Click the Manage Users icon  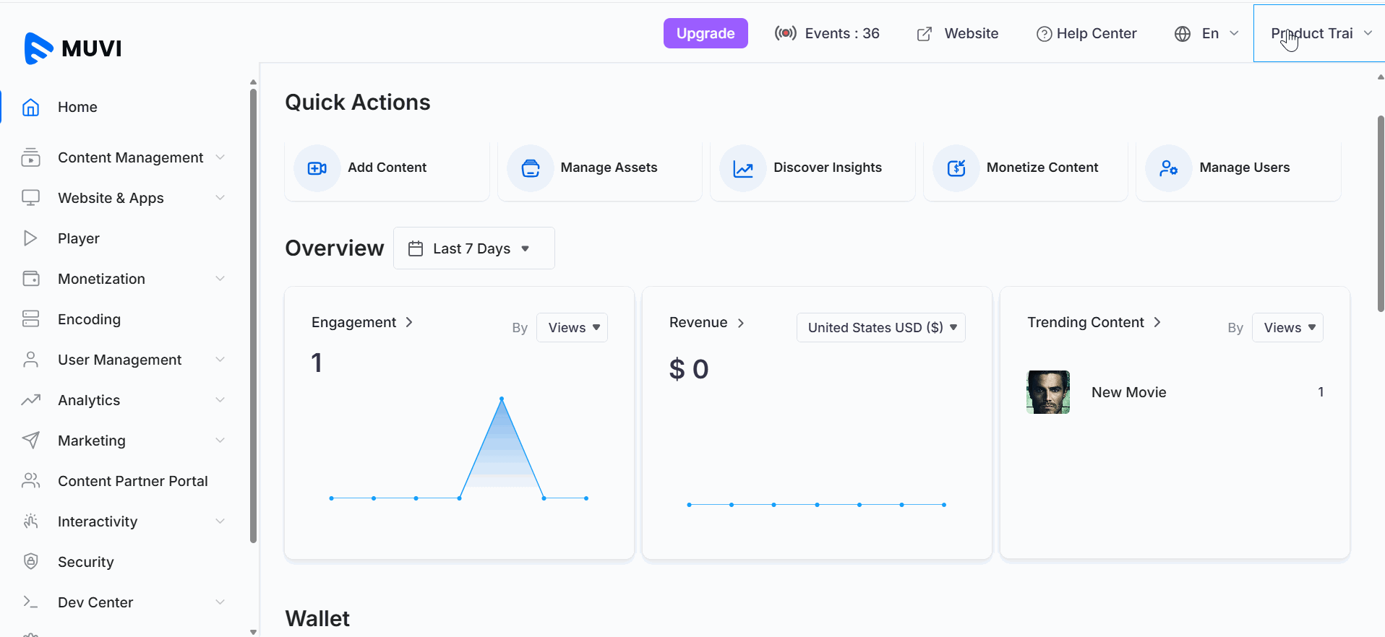coord(1168,168)
